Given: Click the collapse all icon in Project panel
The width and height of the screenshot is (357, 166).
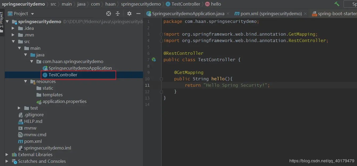Looking at the screenshot, I should pyautogui.click(x=118, y=14).
